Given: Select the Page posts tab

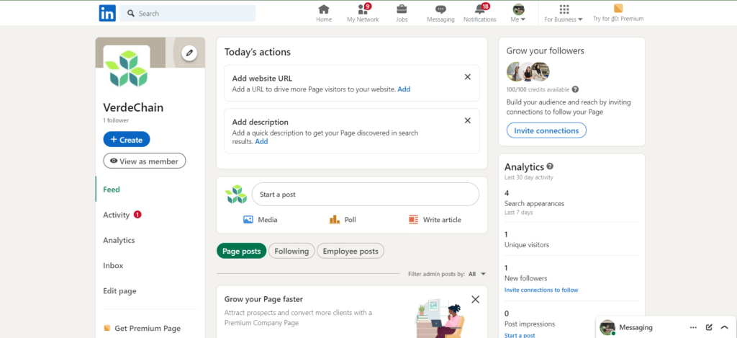Looking at the screenshot, I should 242,252.
